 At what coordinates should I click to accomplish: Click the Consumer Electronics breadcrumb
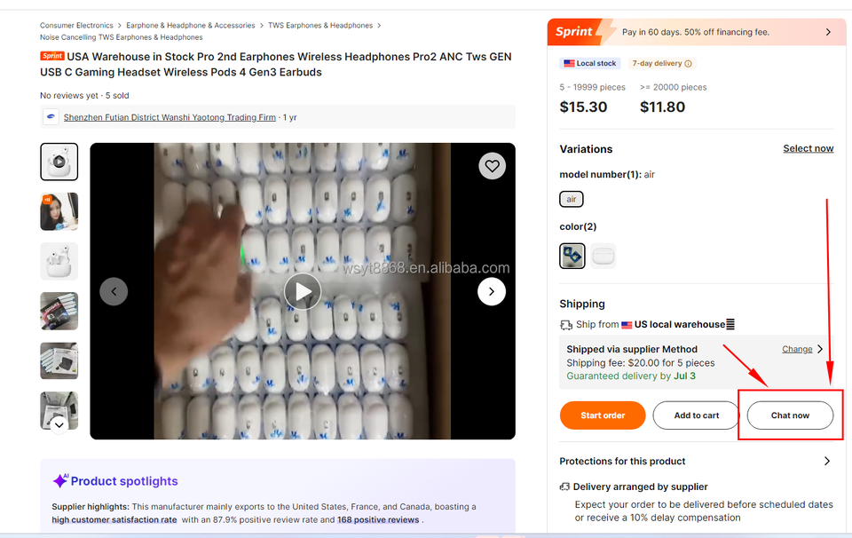(76, 26)
